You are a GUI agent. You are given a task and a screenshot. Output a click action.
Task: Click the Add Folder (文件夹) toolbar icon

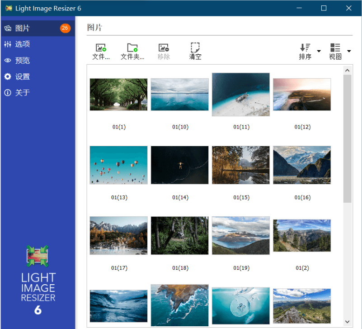132,48
